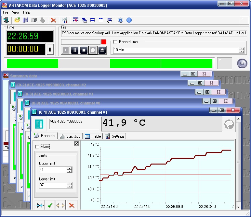Open the Help question mark icon

coord(121,20)
